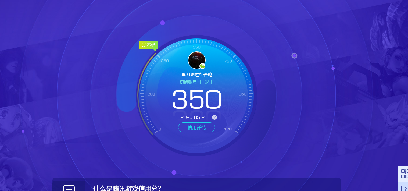Click the username 弯刀划过红玫瑰
Viewport: 408px width, 191px height.
197,75
